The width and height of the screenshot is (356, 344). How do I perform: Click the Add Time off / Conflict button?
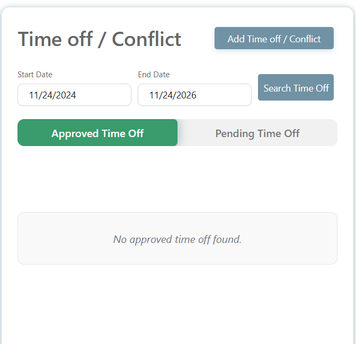274,39
